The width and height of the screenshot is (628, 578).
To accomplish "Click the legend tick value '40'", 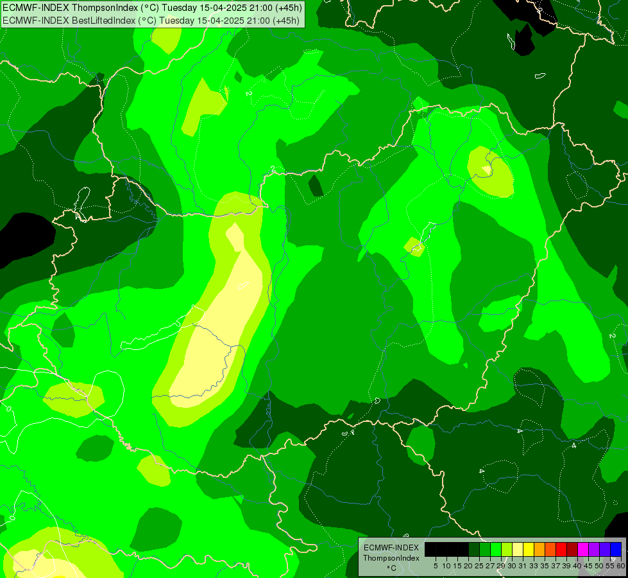I will click(577, 566).
